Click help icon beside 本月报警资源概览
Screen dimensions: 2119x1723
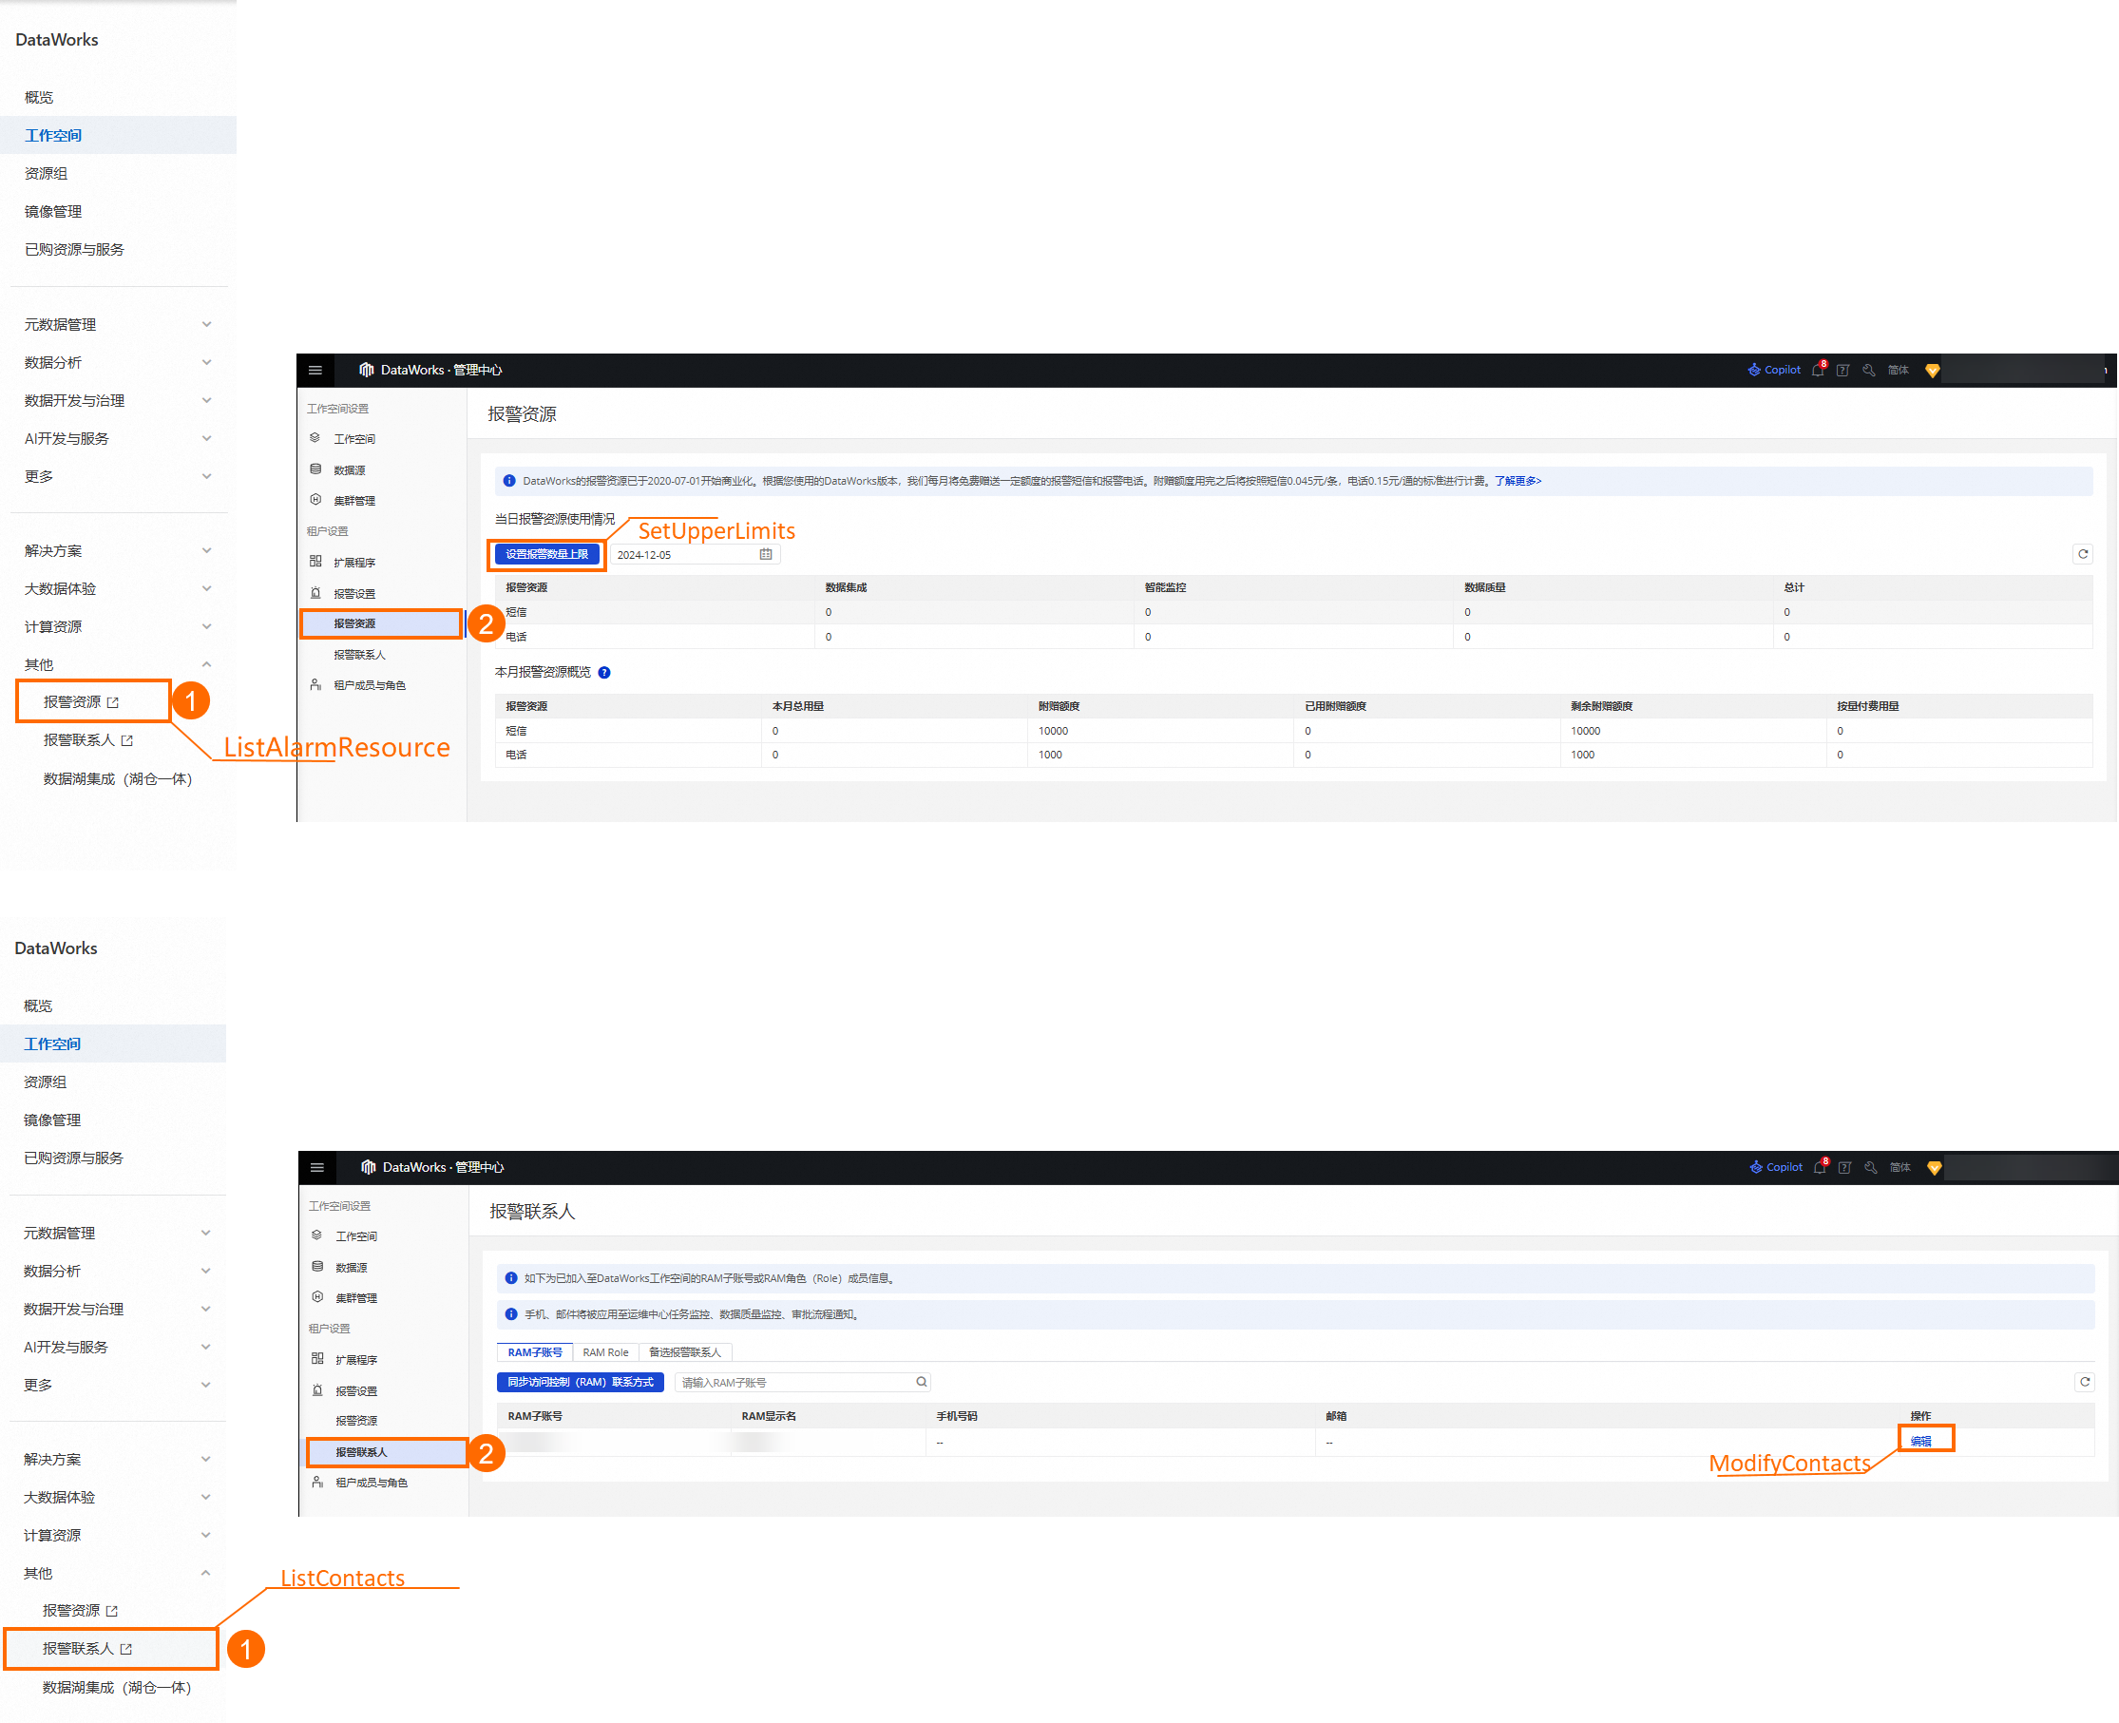[x=604, y=673]
